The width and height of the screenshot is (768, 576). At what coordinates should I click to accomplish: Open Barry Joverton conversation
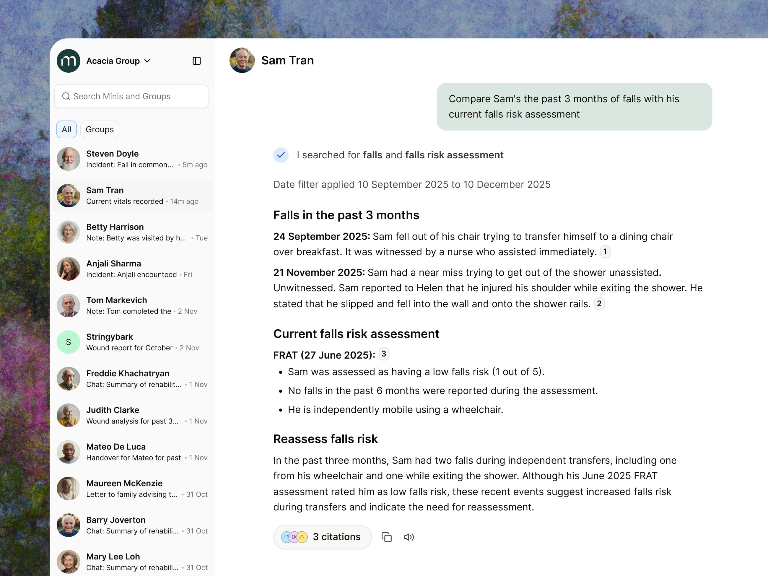coord(132,525)
